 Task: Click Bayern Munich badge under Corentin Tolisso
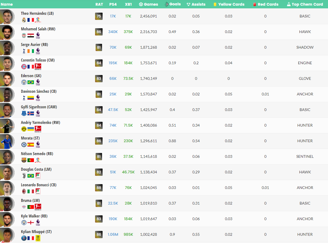click(x=24, y=67)
